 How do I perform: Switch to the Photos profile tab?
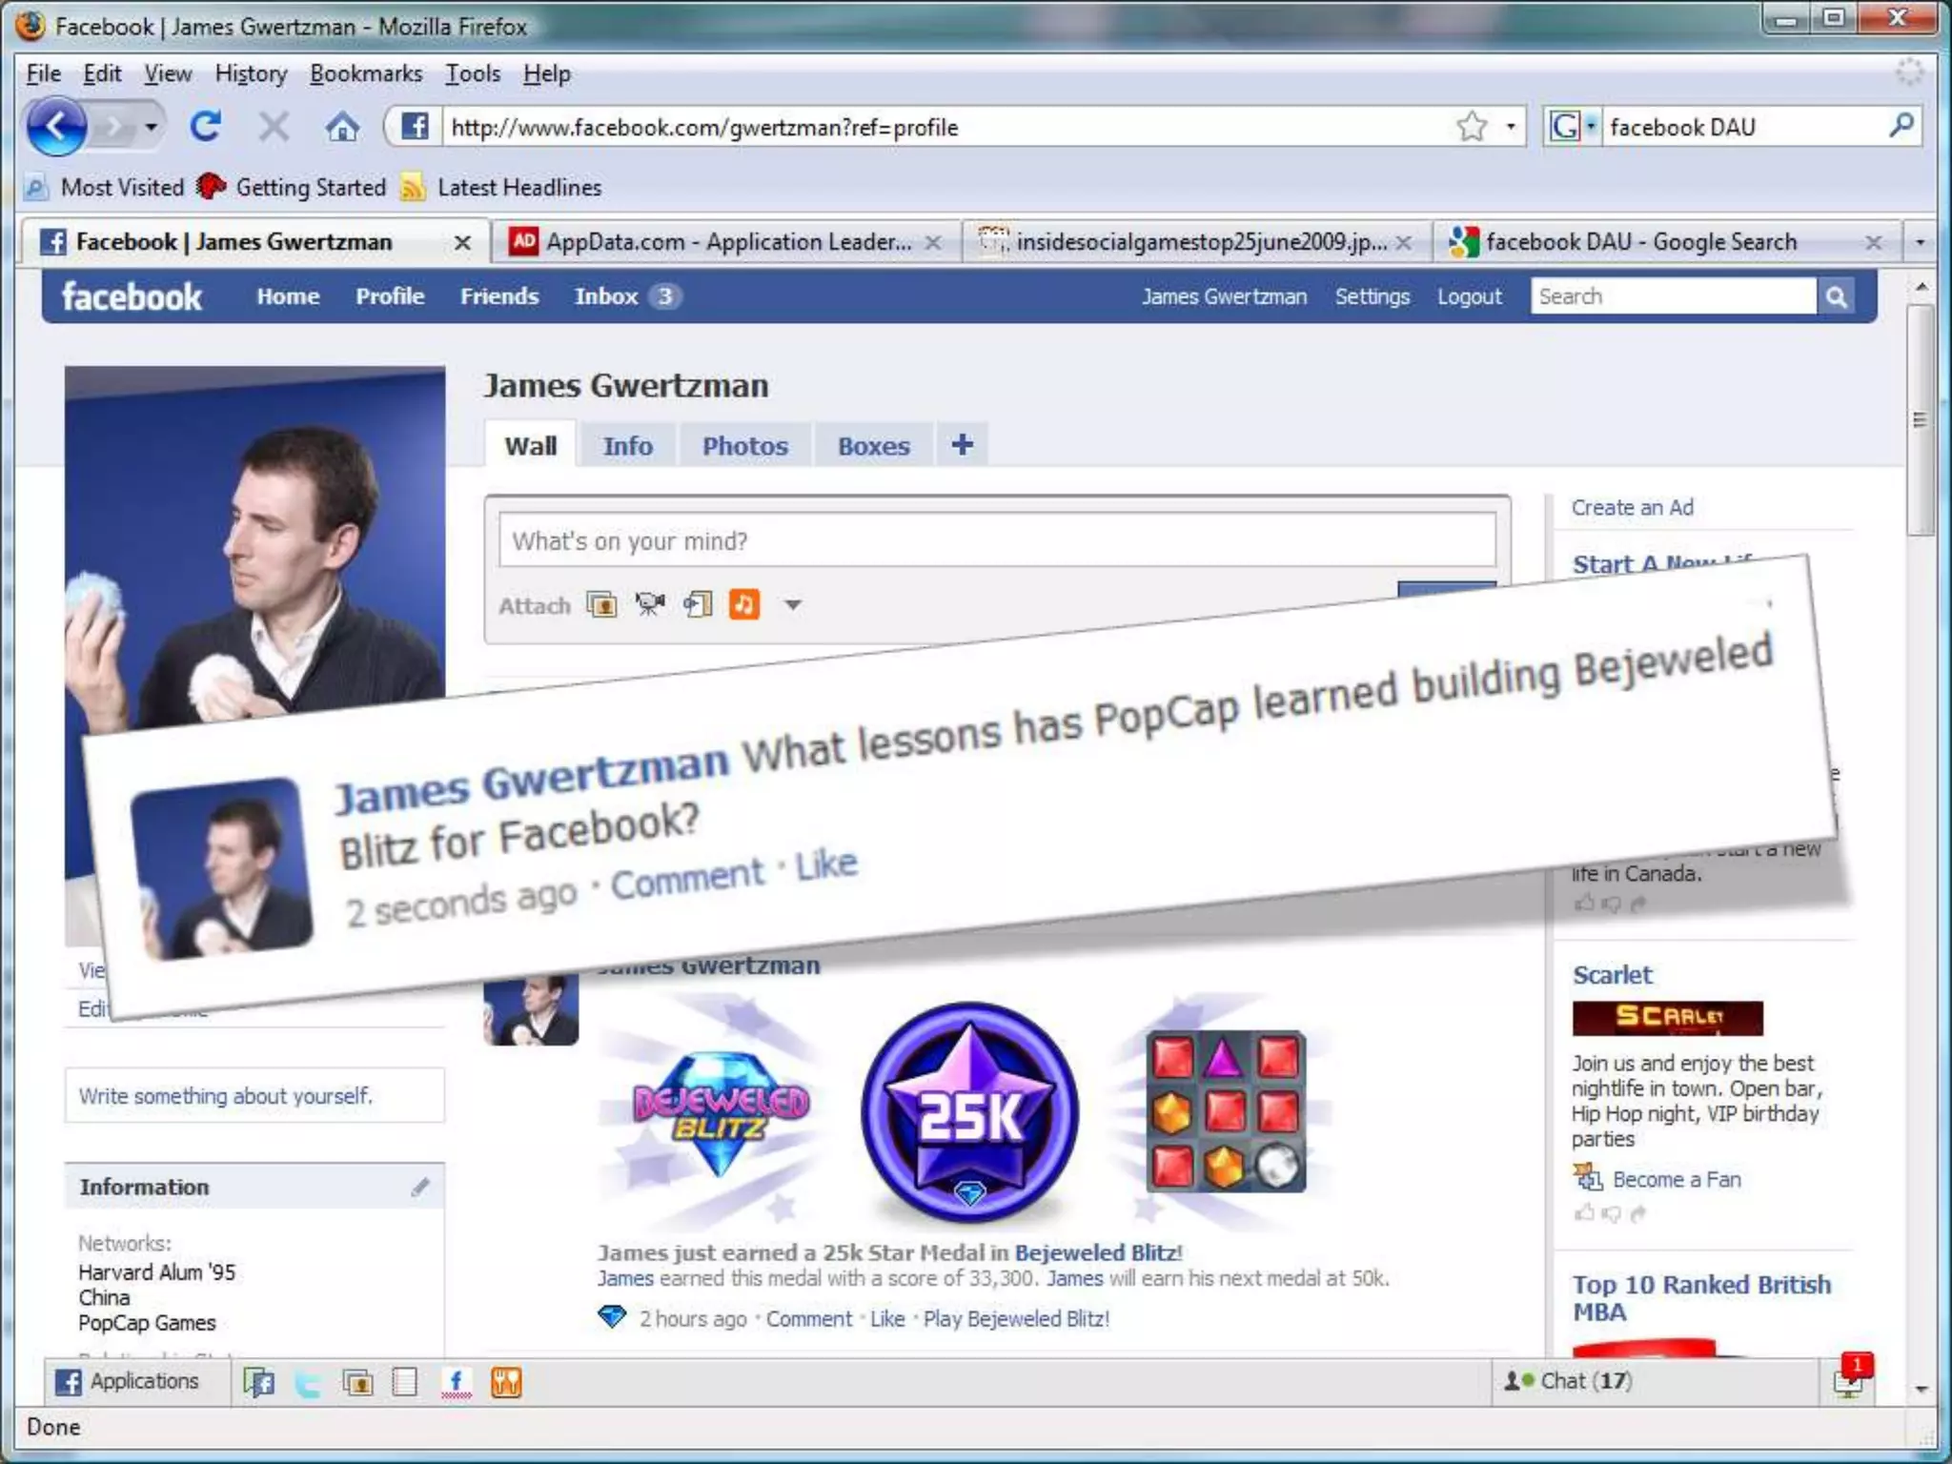744,445
